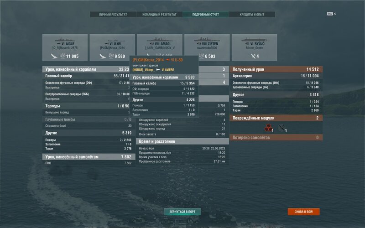This screenshot has width=365, height=228.
Task: Close the report with the ESC button
Action: (331, 14)
